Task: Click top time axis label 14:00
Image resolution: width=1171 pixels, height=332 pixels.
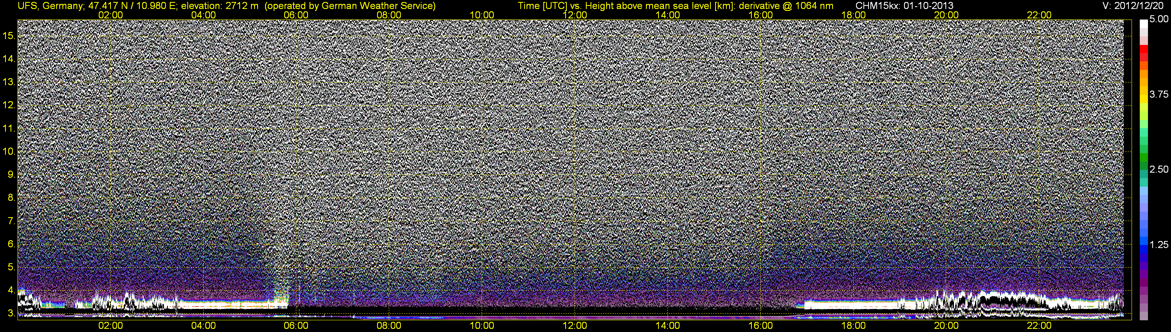Action: 668,15
